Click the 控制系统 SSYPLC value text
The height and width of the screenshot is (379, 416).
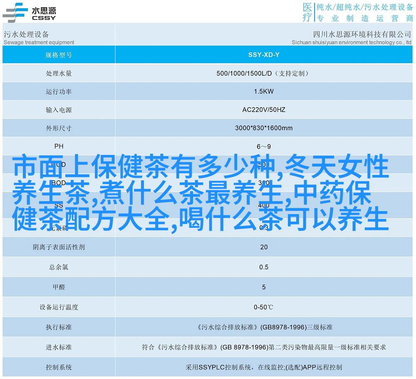tap(264, 367)
